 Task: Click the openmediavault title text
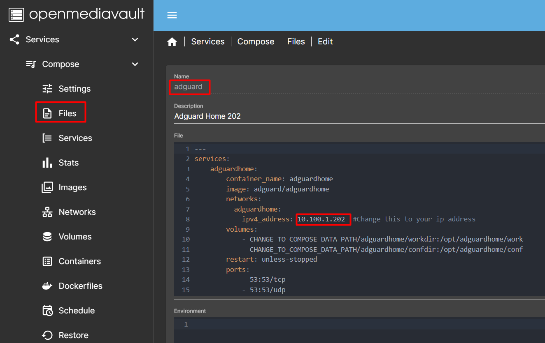(x=87, y=14)
